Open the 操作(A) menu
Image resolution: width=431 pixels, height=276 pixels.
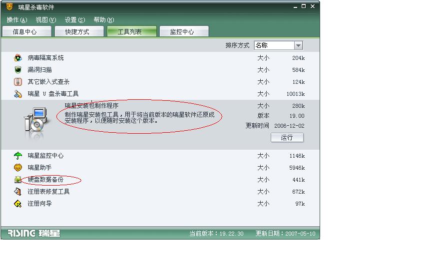point(17,20)
